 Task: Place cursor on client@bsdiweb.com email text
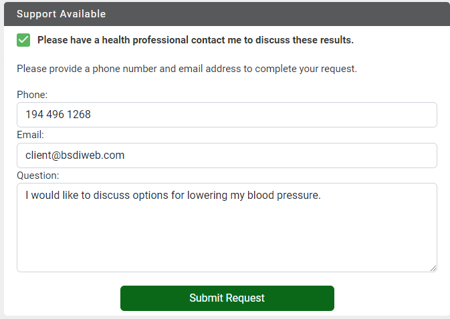[x=75, y=155]
